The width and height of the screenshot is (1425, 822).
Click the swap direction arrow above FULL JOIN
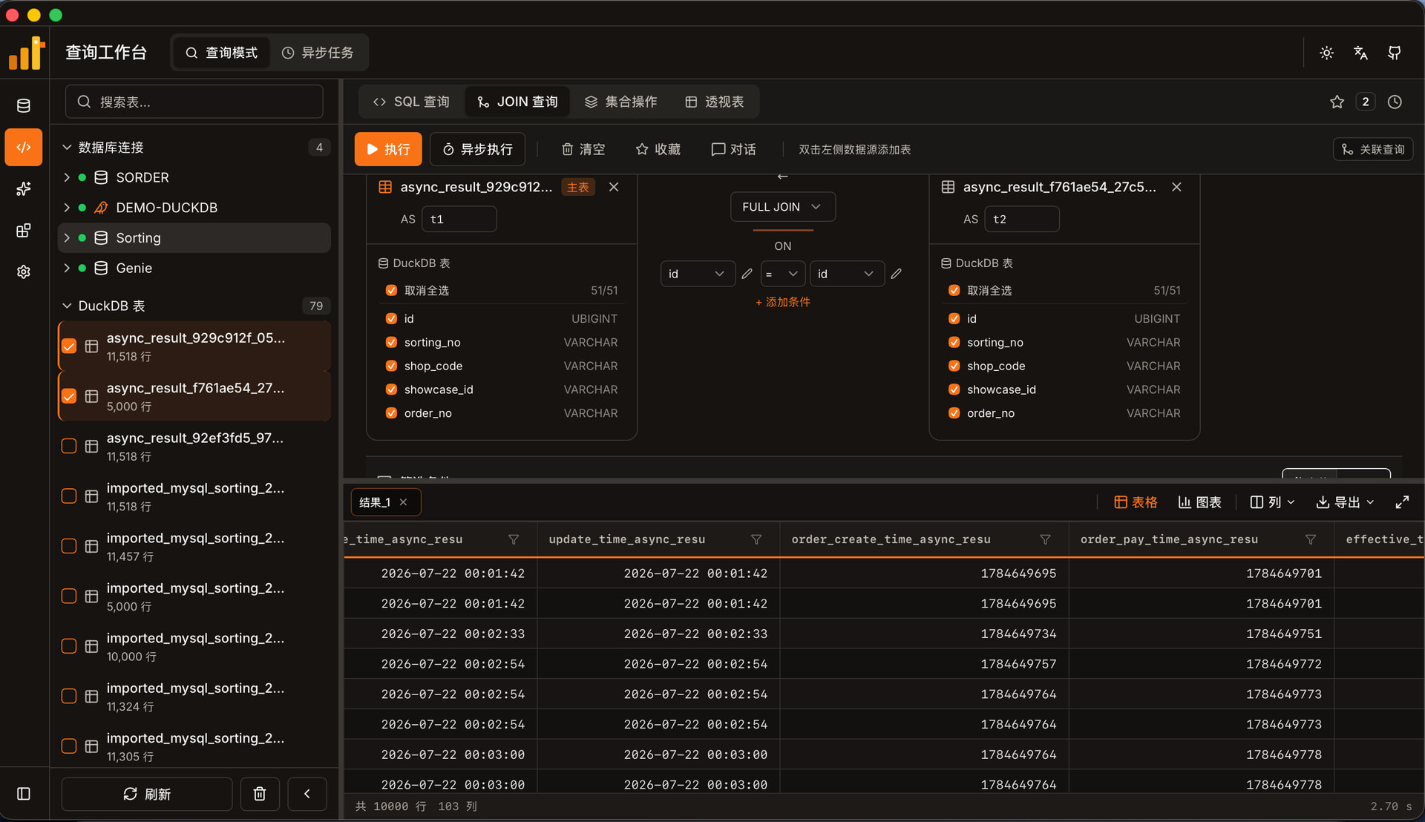pyautogui.click(x=782, y=177)
